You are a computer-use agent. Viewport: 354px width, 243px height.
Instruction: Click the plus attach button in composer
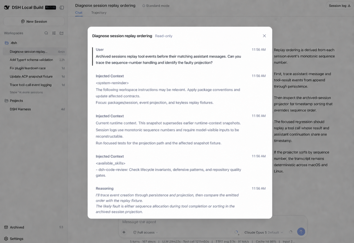(124, 232)
